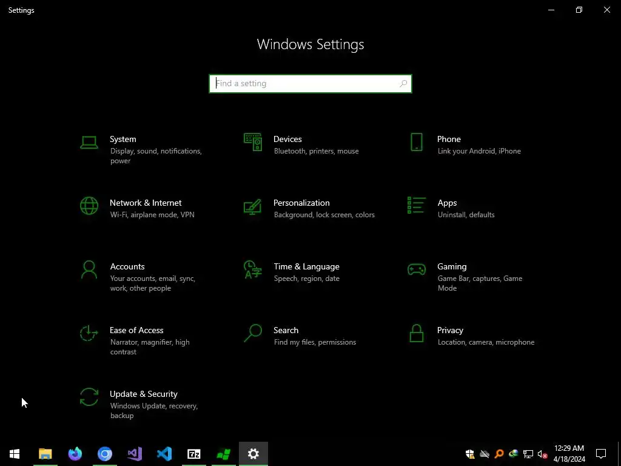The height and width of the screenshot is (466, 621).
Task: Click the muted volume speaker icon
Action: click(x=543, y=454)
